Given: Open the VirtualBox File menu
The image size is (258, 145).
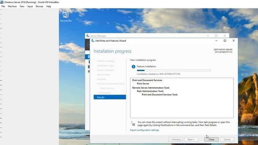Looking at the screenshot, I should point(3,6).
